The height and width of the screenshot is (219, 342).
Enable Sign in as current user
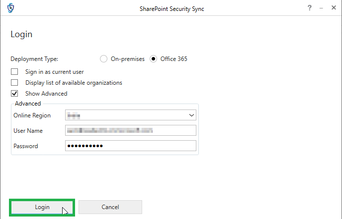click(x=14, y=72)
